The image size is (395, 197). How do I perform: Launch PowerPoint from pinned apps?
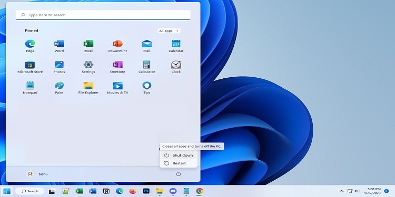point(117,46)
